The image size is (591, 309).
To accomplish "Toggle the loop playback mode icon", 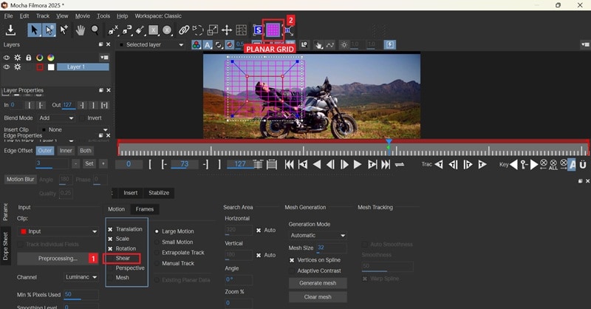I will (400, 165).
